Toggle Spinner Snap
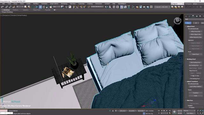 tap(85, 7)
